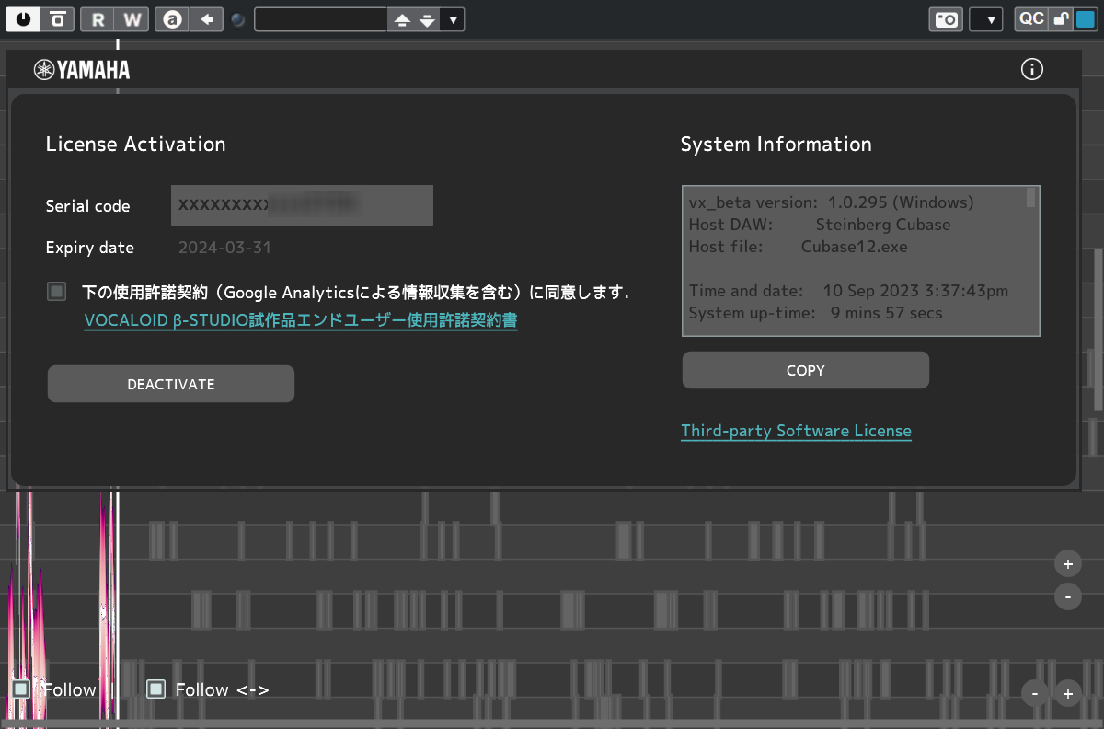Click the vx_beta version text line
This screenshot has height=729, width=1104.
click(x=831, y=202)
